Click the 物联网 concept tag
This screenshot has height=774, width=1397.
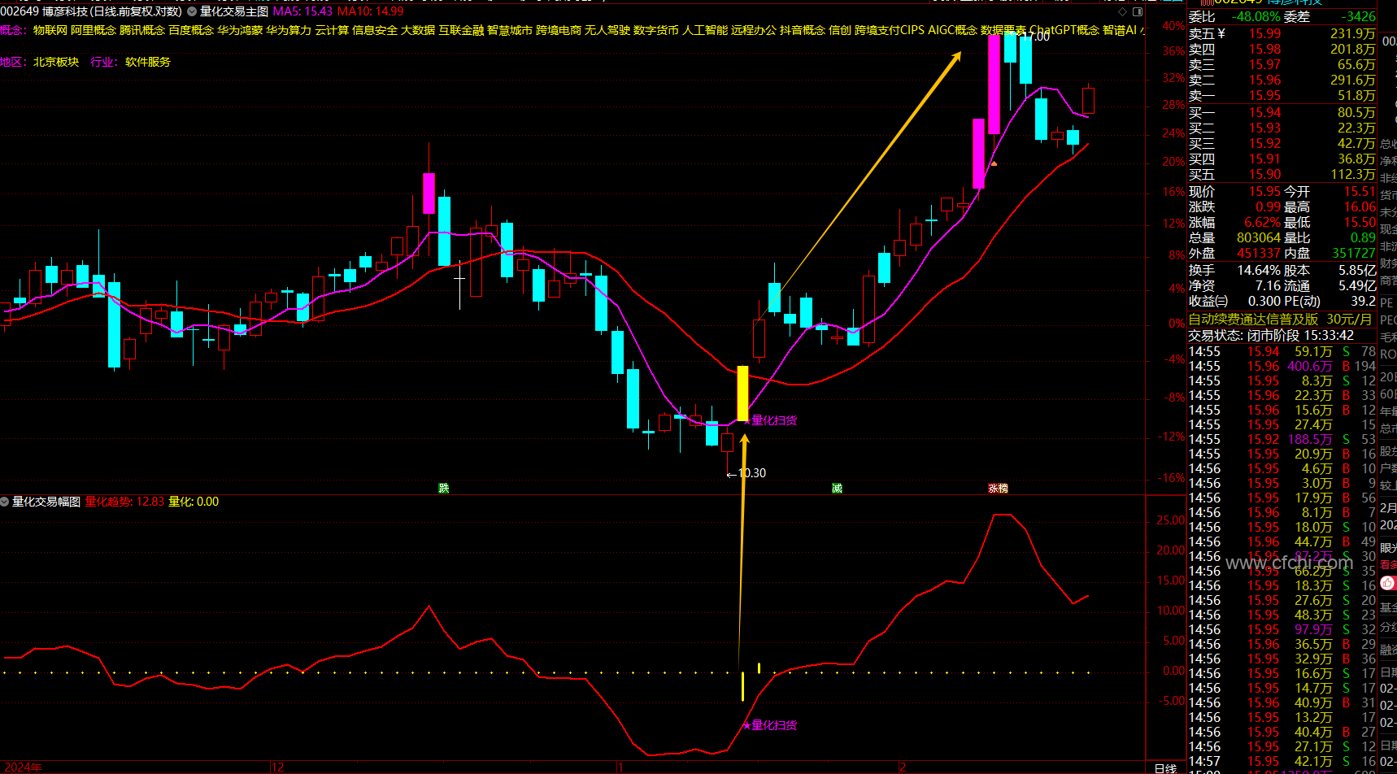pos(50,30)
